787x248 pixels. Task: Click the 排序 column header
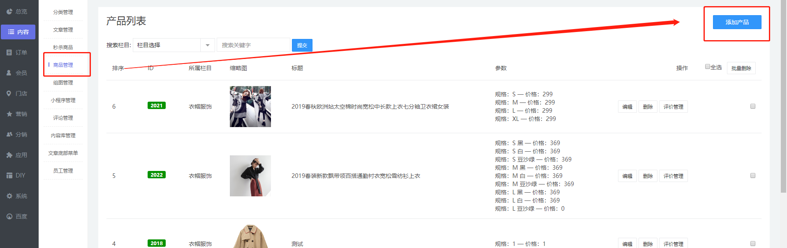point(118,68)
